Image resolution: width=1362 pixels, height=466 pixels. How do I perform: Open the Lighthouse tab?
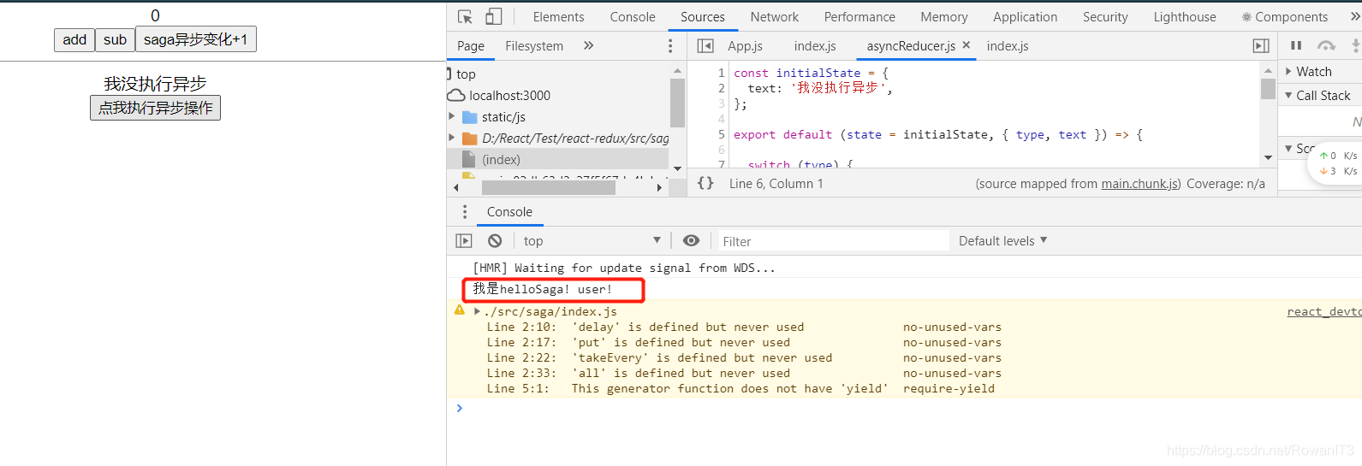click(1185, 16)
